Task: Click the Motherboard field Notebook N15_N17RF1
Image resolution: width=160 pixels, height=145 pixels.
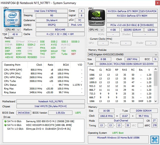Action: [x=51, y=101]
